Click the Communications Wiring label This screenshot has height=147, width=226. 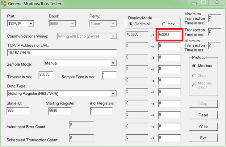[28, 36]
